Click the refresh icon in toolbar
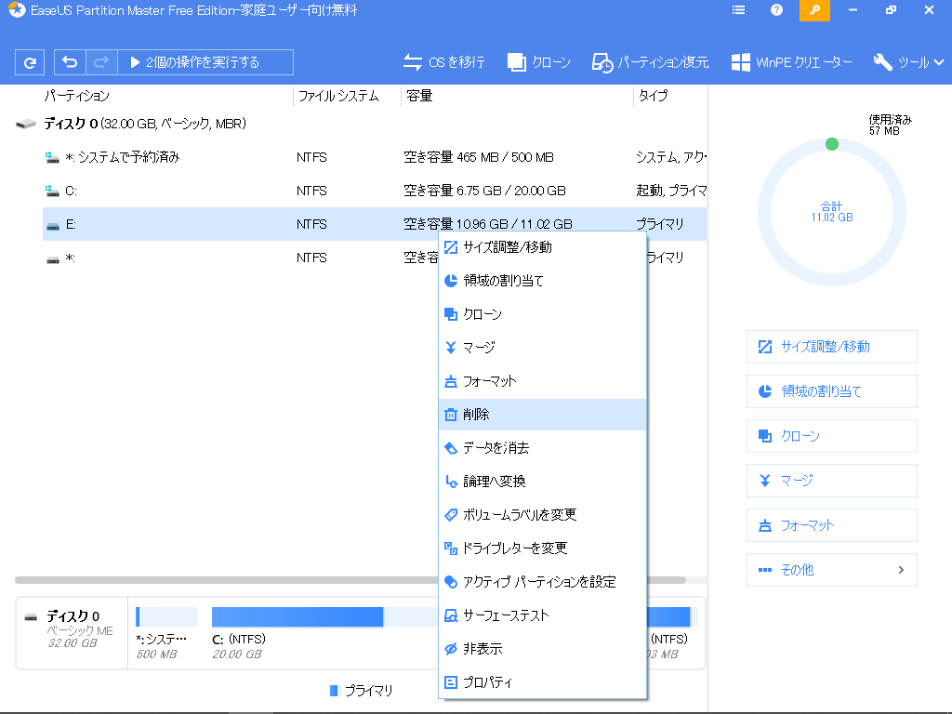Viewport: 952px width, 714px height. tap(30, 62)
